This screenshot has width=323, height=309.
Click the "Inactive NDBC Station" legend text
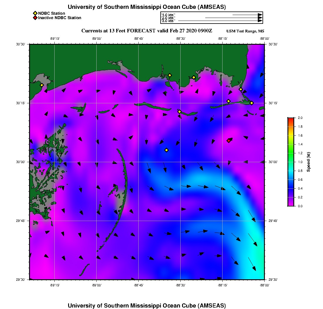pos(60,18)
